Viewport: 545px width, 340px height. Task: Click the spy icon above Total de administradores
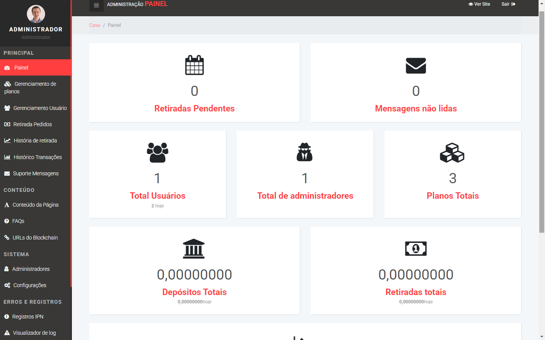click(305, 152)
